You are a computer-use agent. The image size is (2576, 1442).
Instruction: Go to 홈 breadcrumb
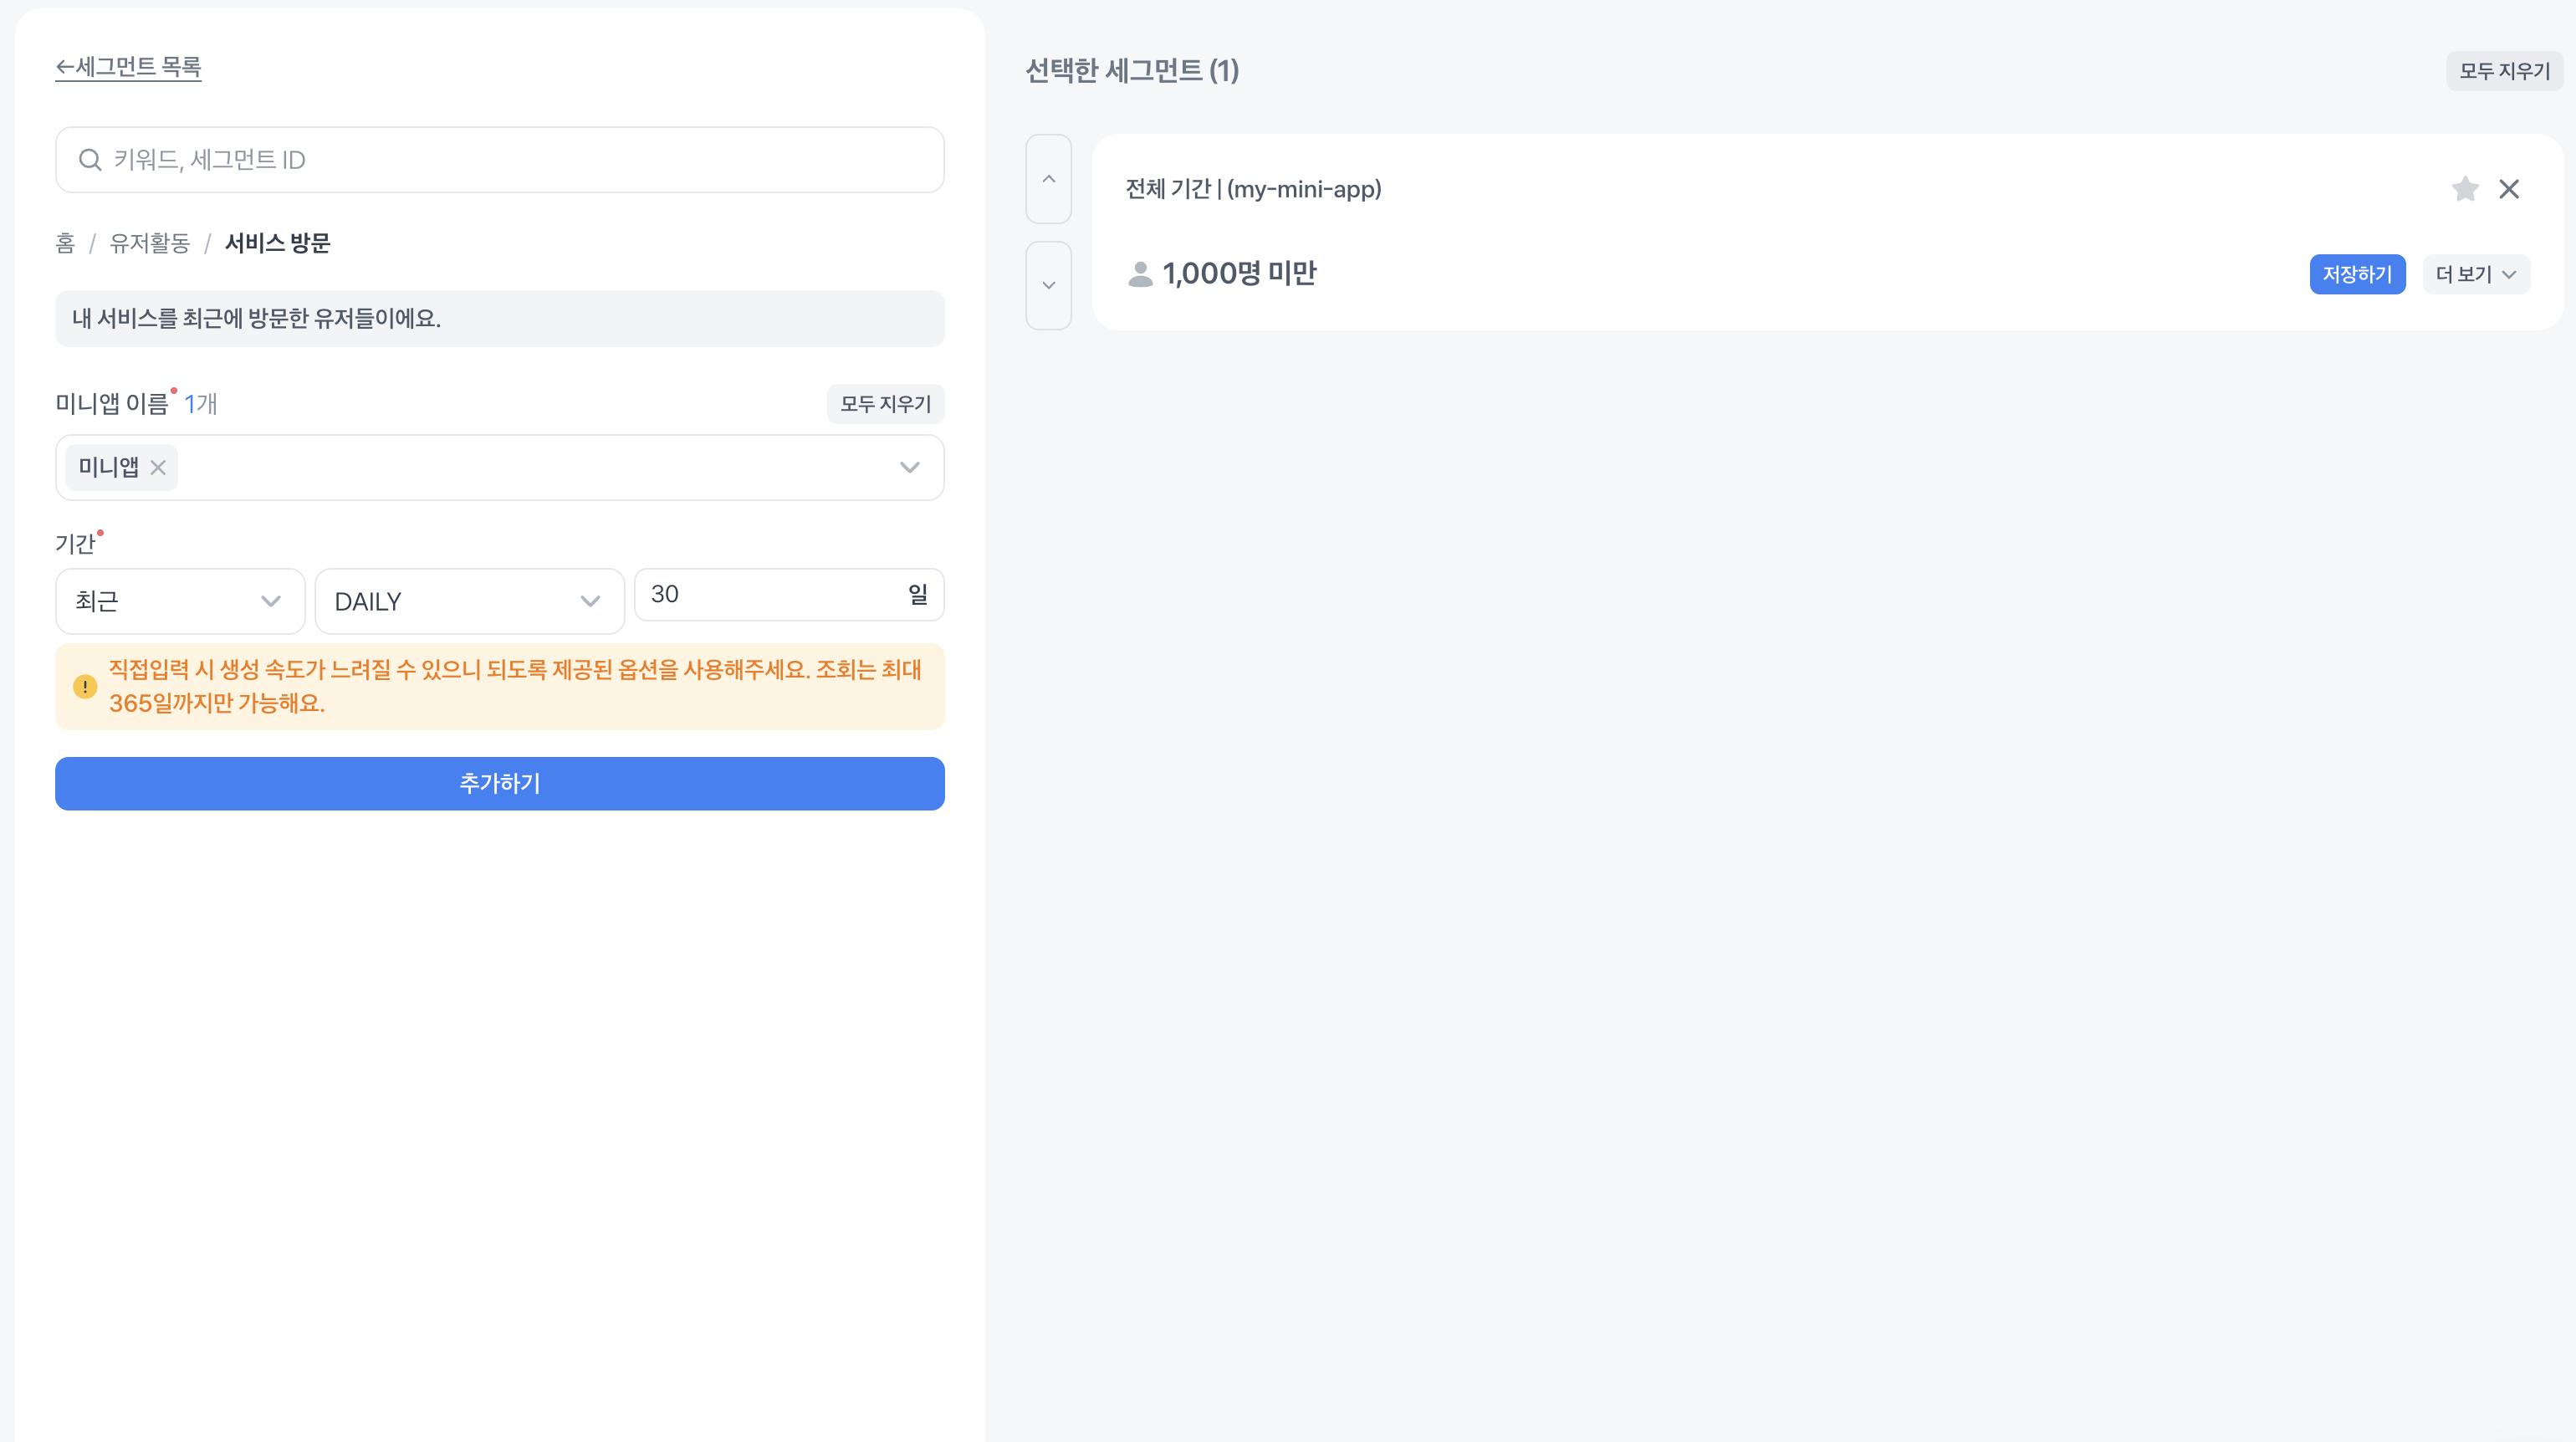click(x=65, y=243)
